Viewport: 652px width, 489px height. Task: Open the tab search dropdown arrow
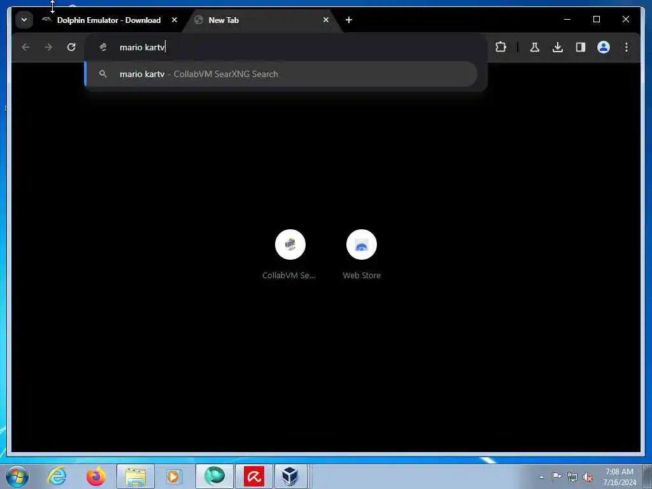[x=24, y=20]
